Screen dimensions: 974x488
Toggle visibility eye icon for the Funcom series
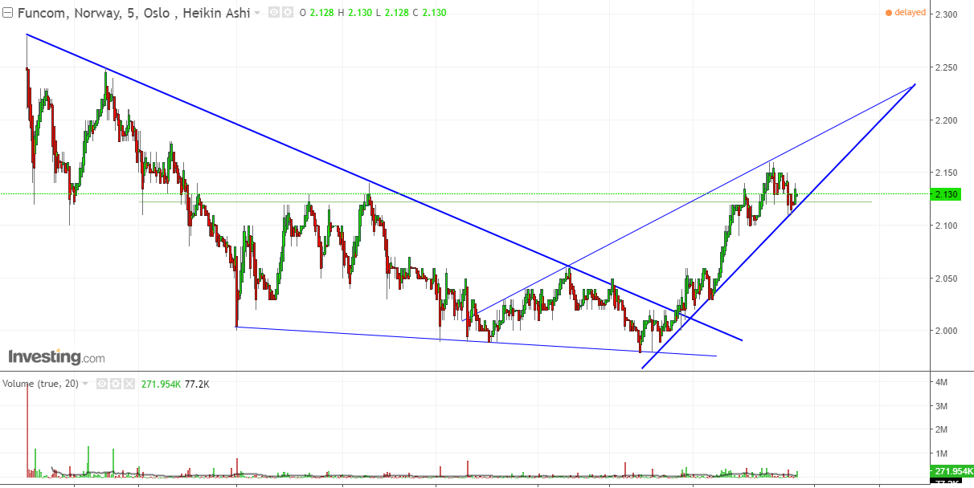273,13
